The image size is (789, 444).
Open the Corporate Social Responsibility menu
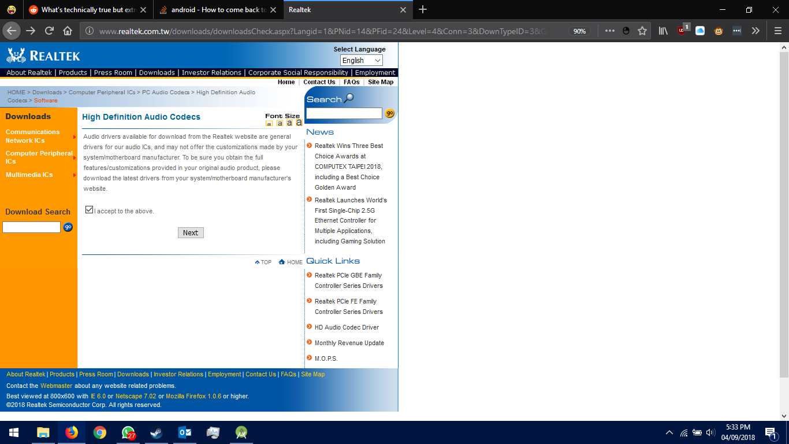point(298,72)
